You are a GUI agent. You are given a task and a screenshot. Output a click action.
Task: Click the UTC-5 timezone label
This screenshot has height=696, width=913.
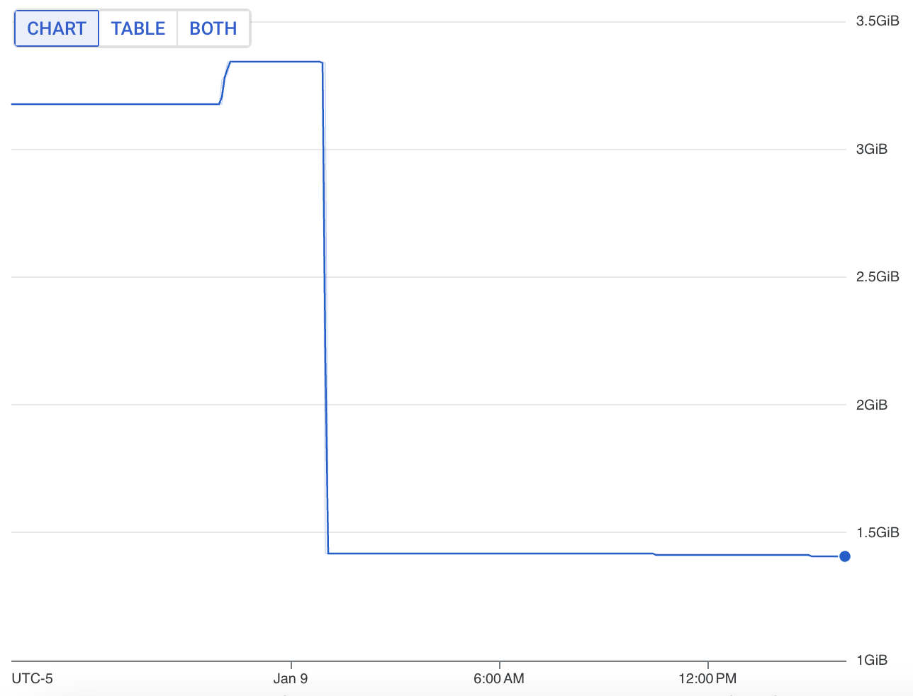(x=32, y=678)
